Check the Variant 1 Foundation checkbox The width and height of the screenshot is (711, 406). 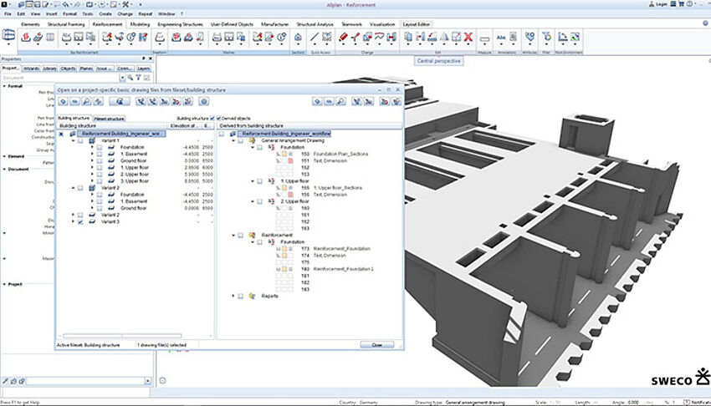click(100, 147)
